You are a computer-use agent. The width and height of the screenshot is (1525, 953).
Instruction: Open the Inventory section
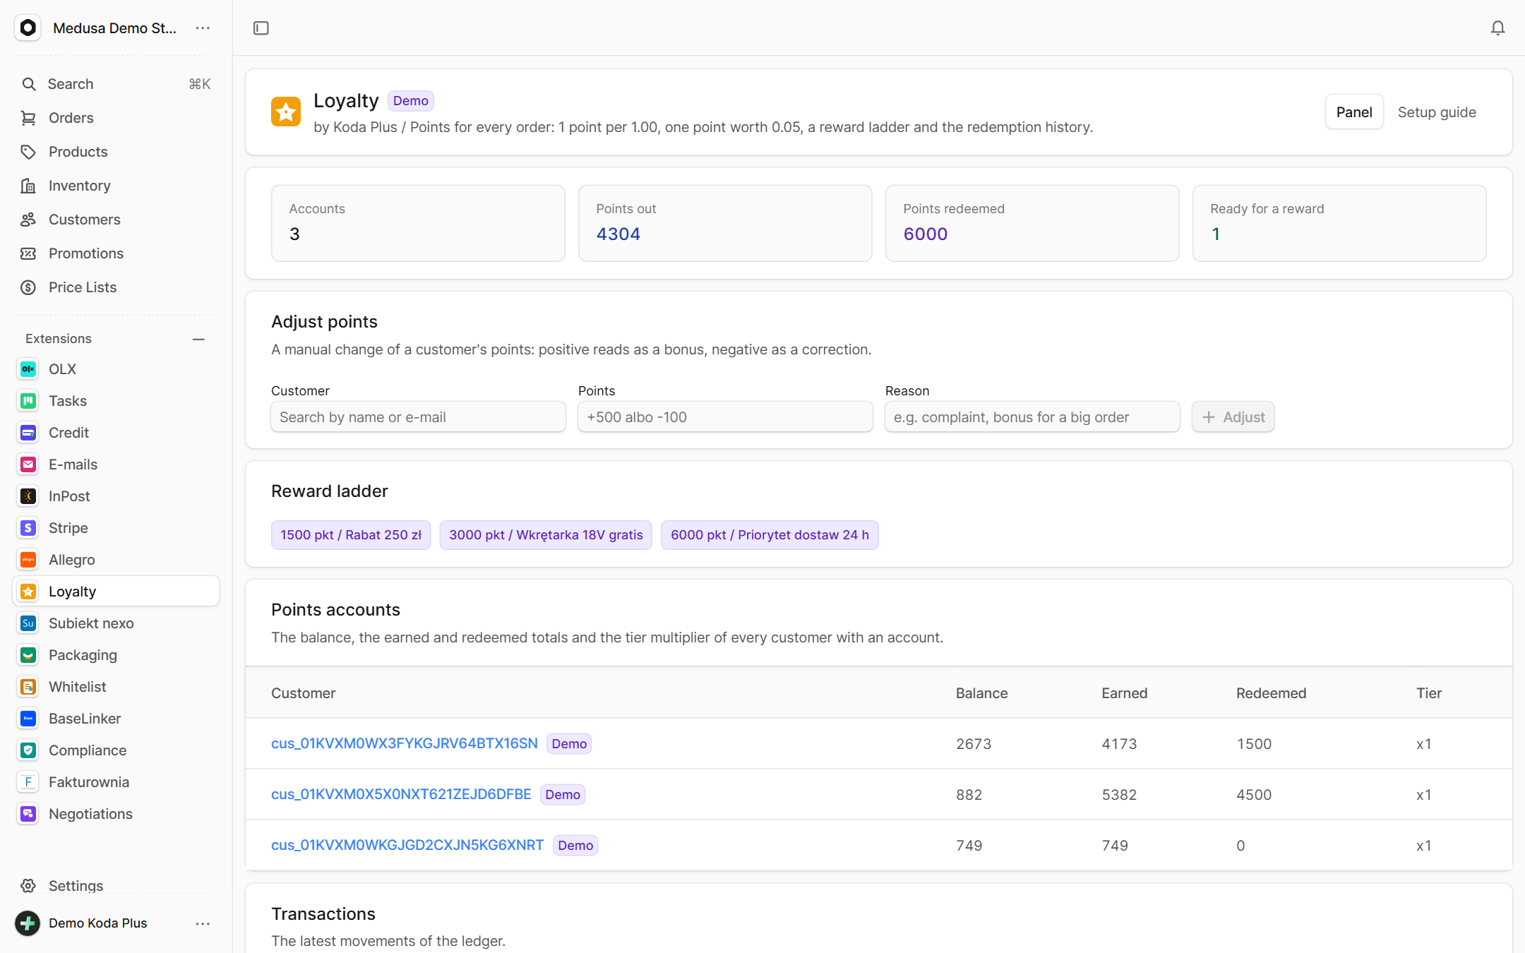pyautogui.click(x=116, y=186)
